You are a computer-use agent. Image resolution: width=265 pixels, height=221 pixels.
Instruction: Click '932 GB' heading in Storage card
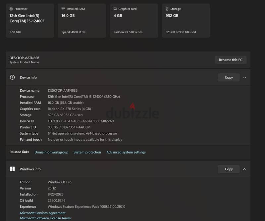coord(172,16)
